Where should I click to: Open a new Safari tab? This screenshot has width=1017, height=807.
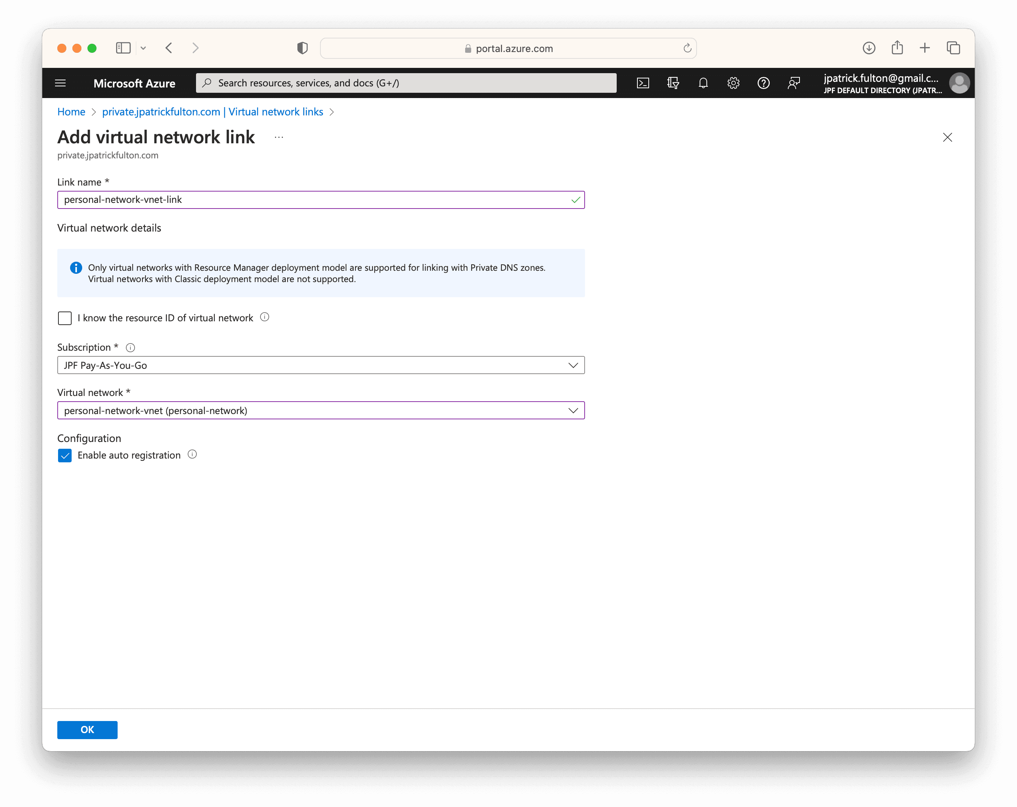point(925,48)
